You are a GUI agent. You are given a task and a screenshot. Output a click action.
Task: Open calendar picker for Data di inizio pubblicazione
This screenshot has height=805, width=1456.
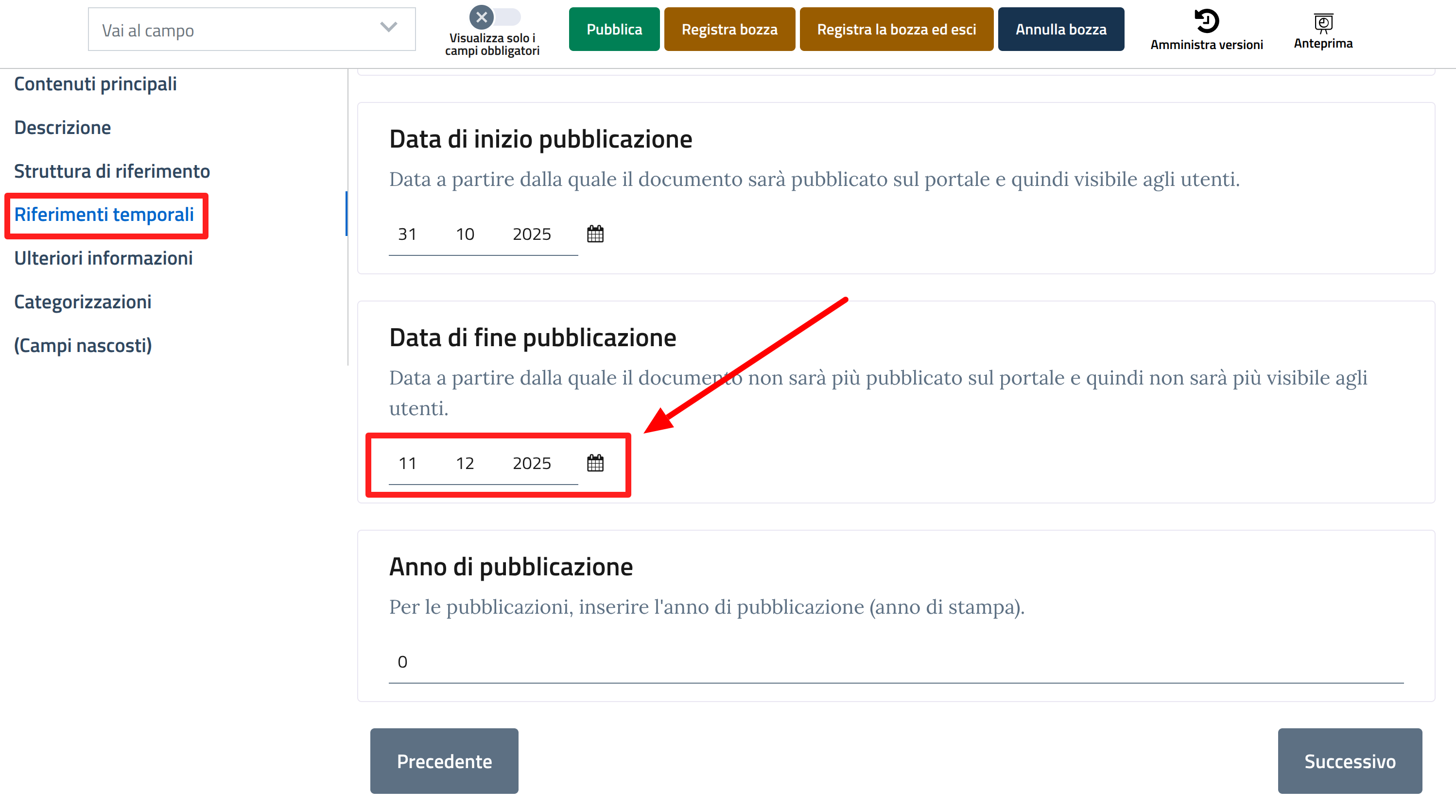click(x=595, y=234)
